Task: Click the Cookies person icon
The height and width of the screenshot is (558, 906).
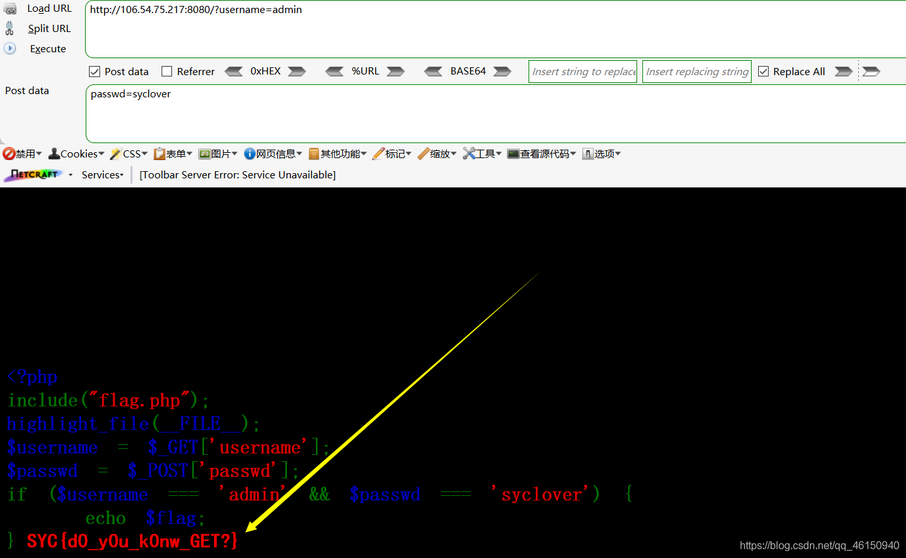Action: click(x=54, y=154)
